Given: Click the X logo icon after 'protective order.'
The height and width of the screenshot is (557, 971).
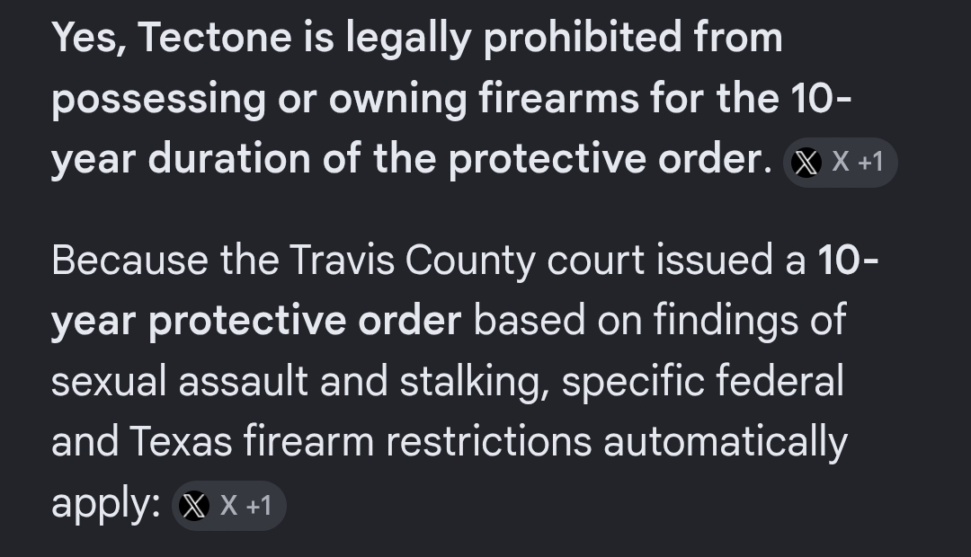Looking at the screenshot, I should 806,163.
